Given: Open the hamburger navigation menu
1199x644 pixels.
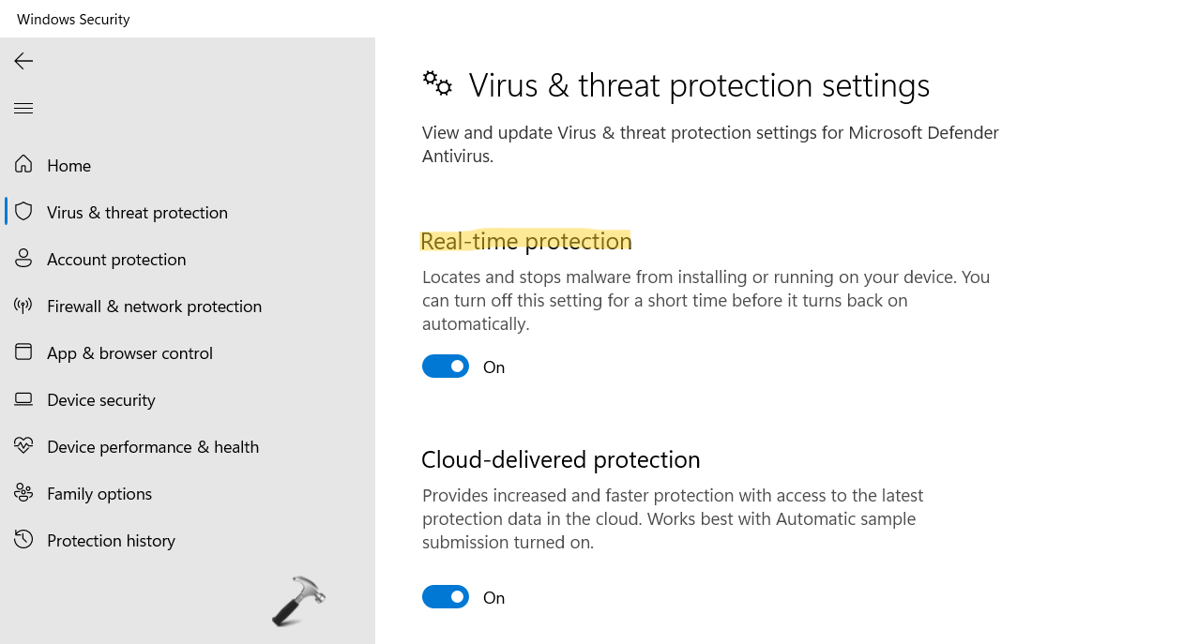Looking at the screenshot, I should tap(23, 109).
